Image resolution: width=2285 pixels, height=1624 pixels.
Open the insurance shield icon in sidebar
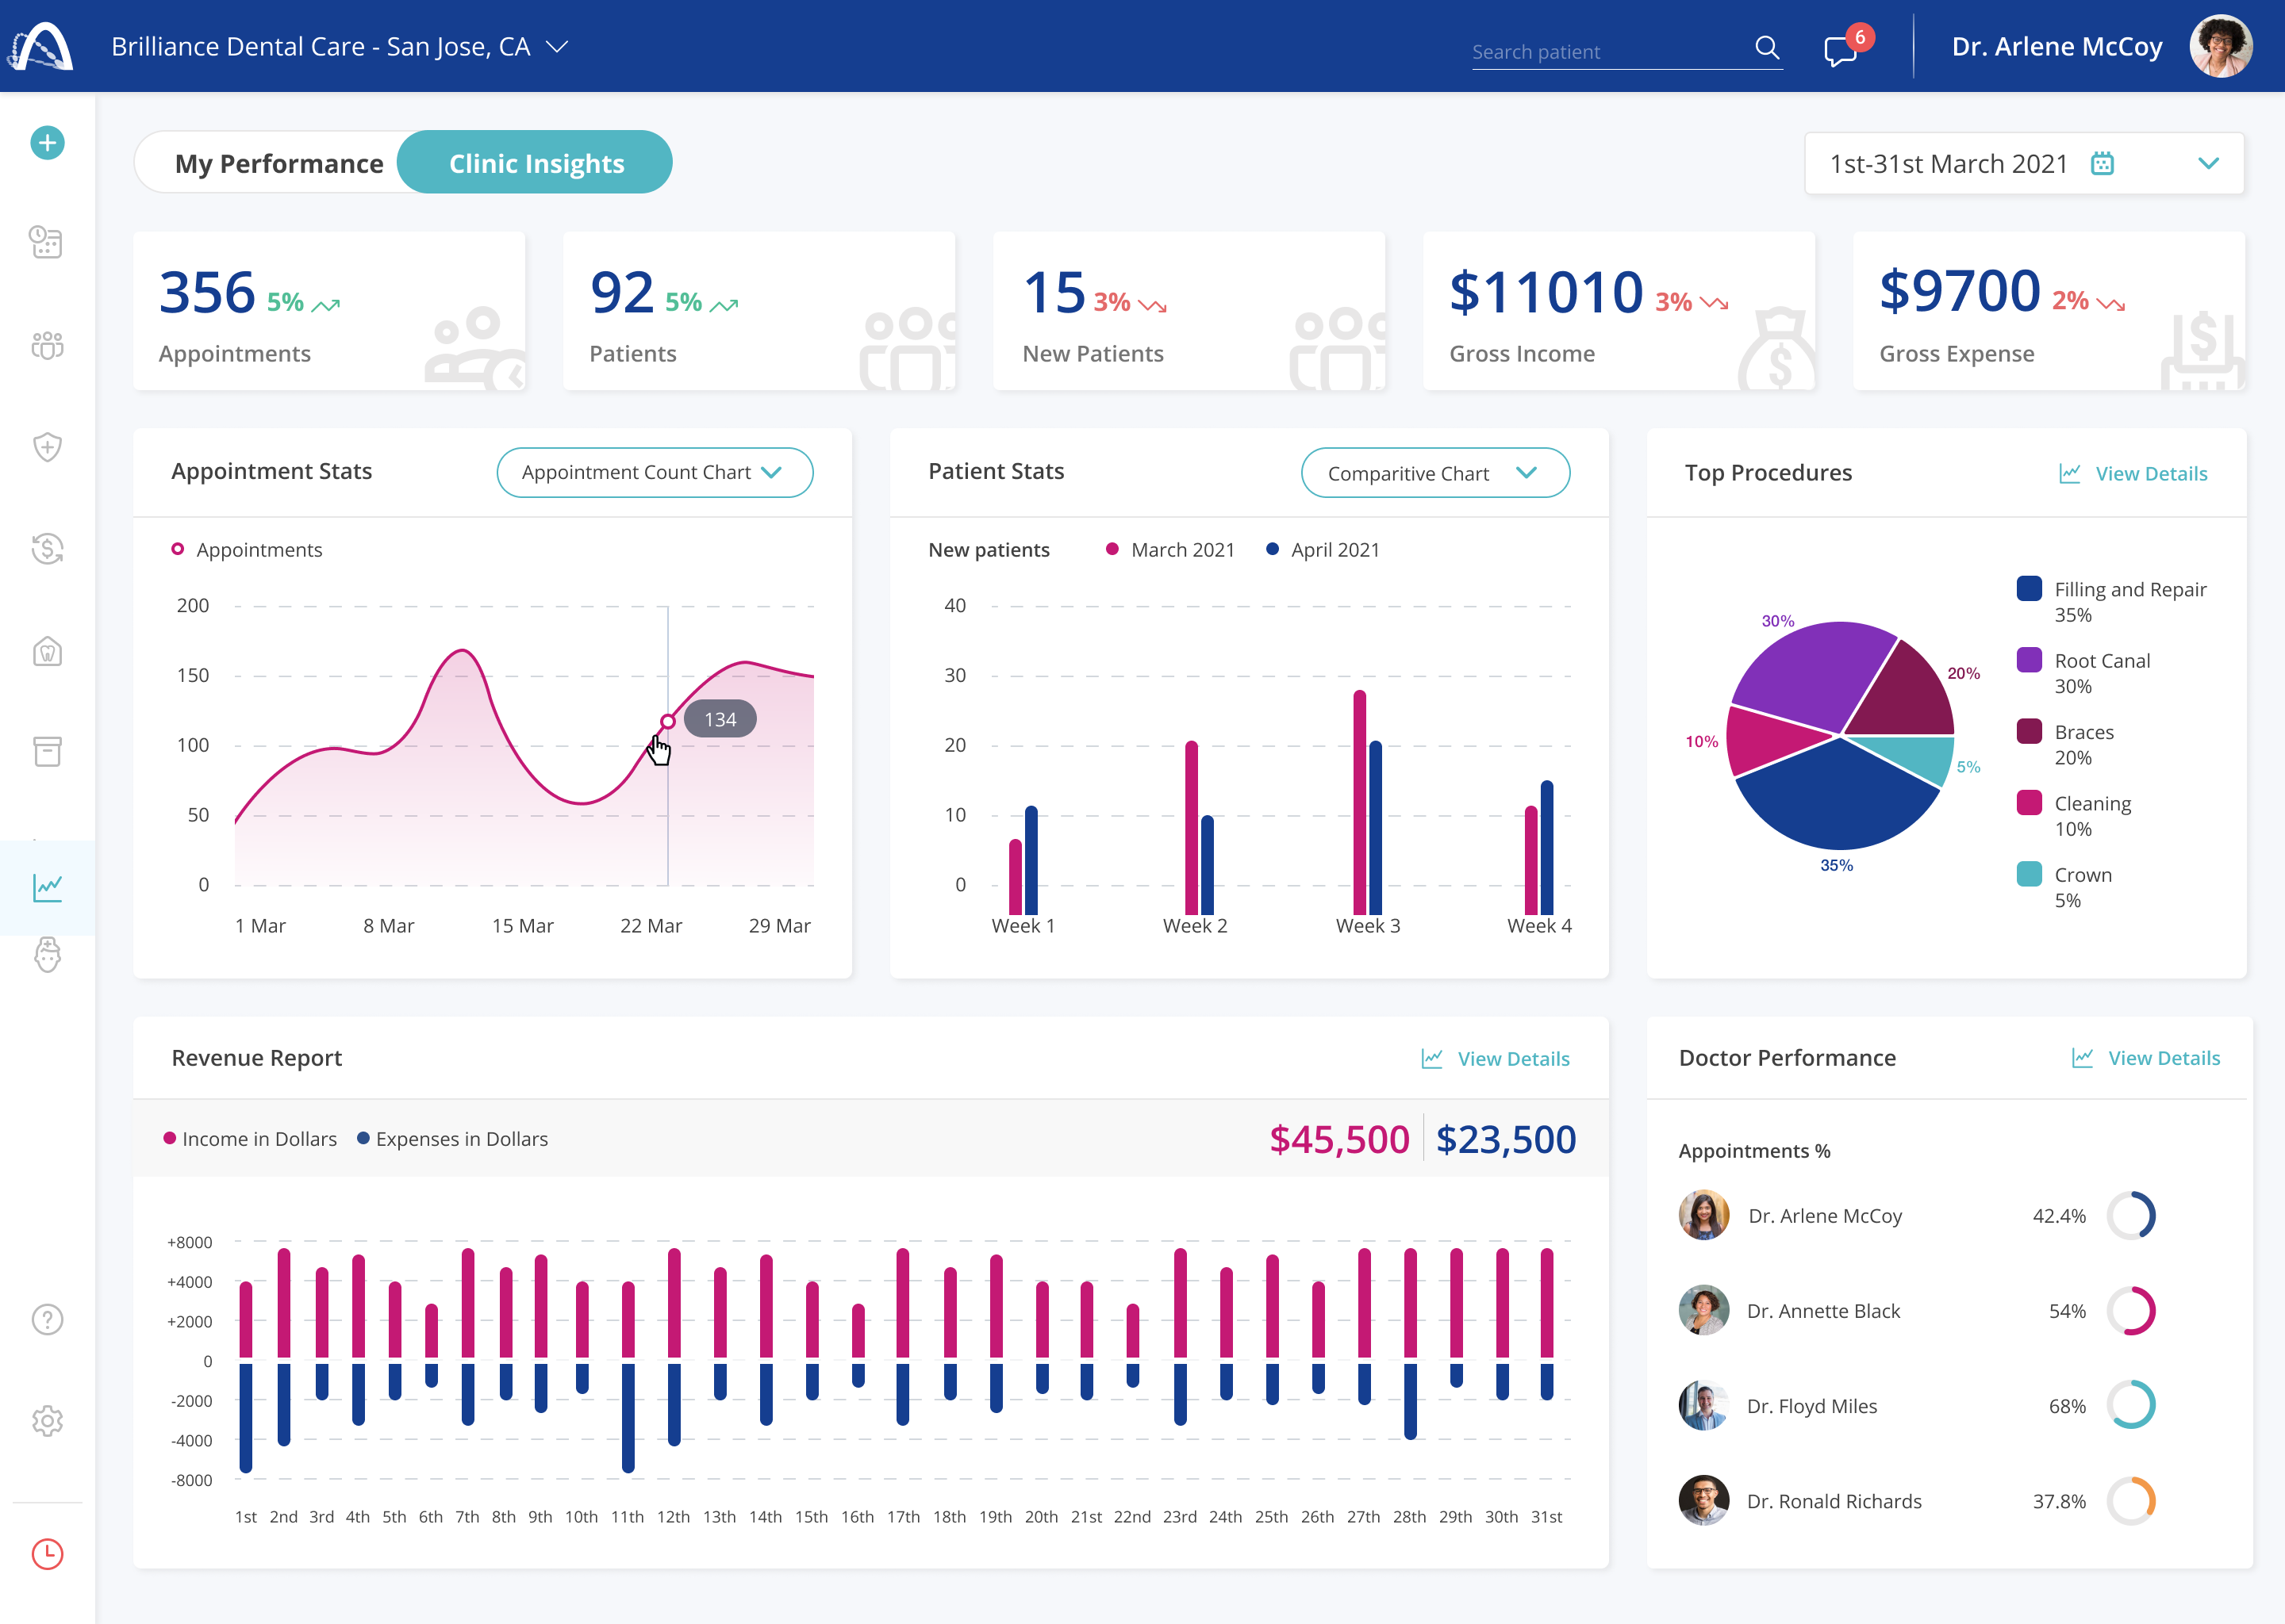47,447
